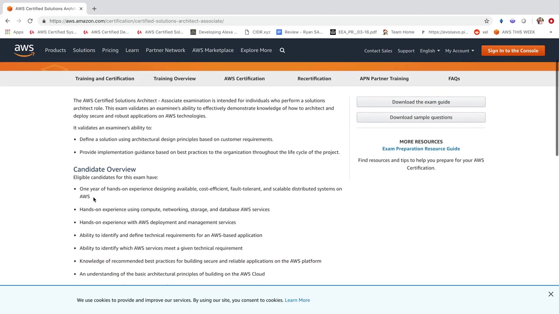Click the text 'It validates an examinee's ability to:'
559x314 pixels.
(x=113, y=128)
